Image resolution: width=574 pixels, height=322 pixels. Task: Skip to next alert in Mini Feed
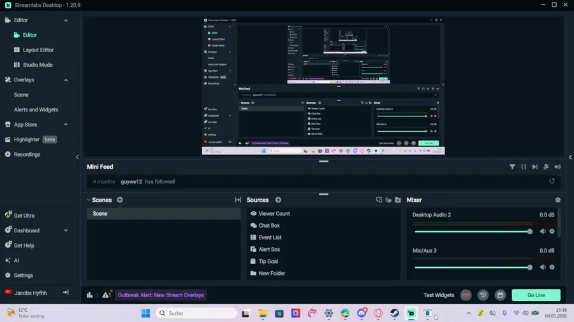535,167
